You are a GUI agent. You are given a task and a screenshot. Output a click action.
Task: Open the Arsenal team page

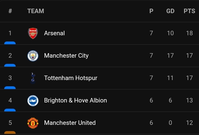pos(54,33)
